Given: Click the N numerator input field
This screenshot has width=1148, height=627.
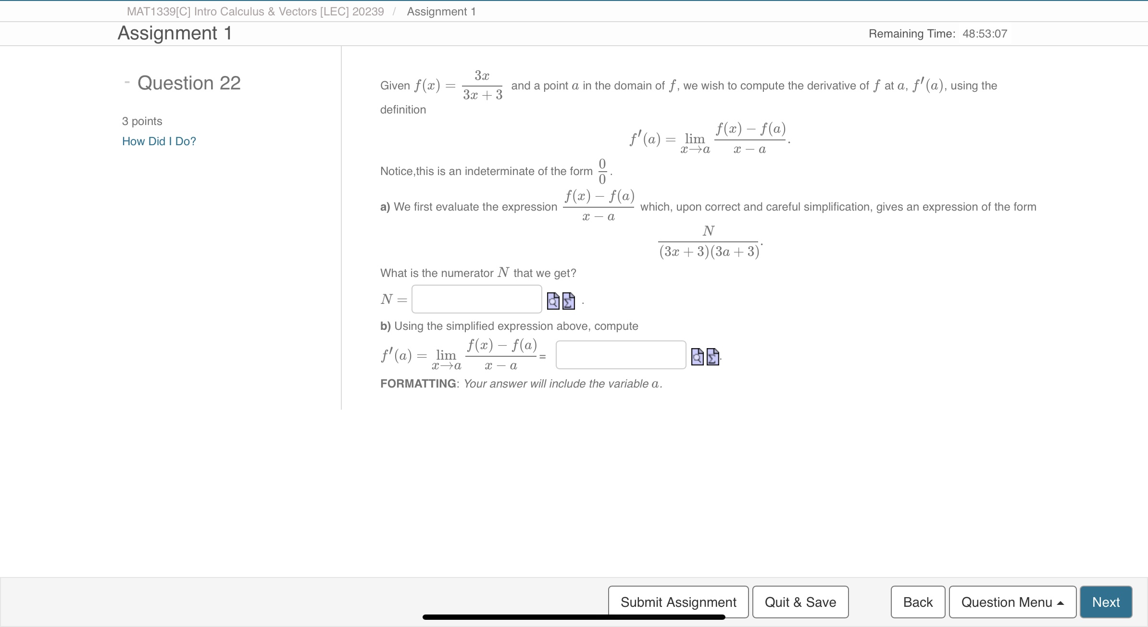Looking at the screenshot, I should tap(476, 300).
